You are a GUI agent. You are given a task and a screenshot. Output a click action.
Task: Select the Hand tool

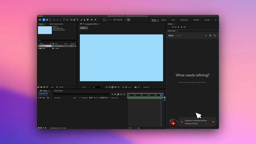pyautogui.click(x=47, y=20)
